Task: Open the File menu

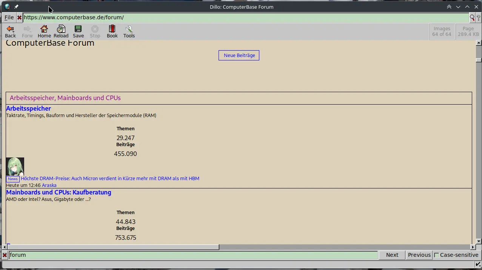Action: 8,17
